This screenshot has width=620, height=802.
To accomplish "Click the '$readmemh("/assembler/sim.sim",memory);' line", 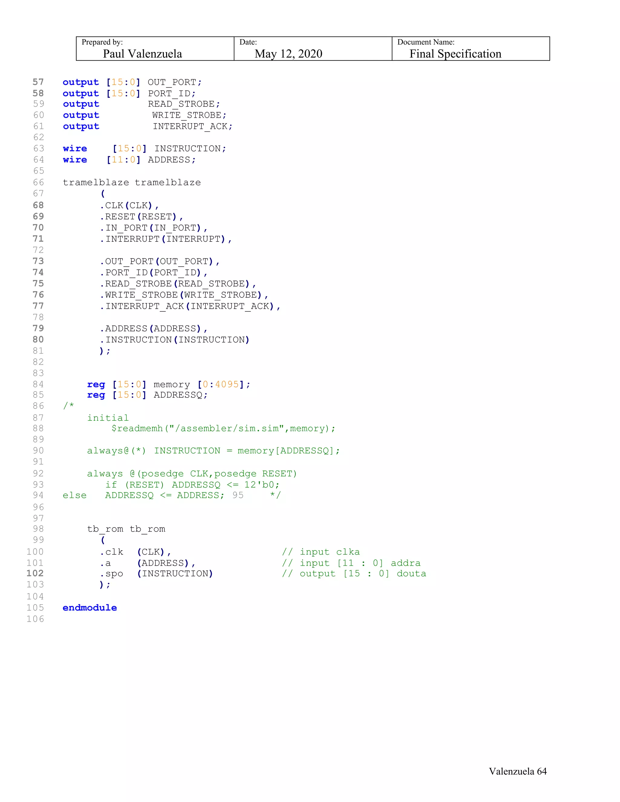I will [223, 429].
